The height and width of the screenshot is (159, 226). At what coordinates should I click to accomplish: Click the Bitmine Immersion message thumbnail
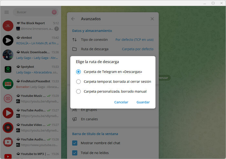pos(18,29)
